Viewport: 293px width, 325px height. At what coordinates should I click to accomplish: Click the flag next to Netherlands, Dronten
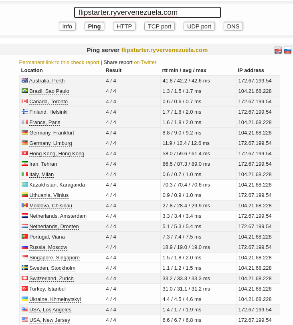pyautogui.click(x=25, y=226)
